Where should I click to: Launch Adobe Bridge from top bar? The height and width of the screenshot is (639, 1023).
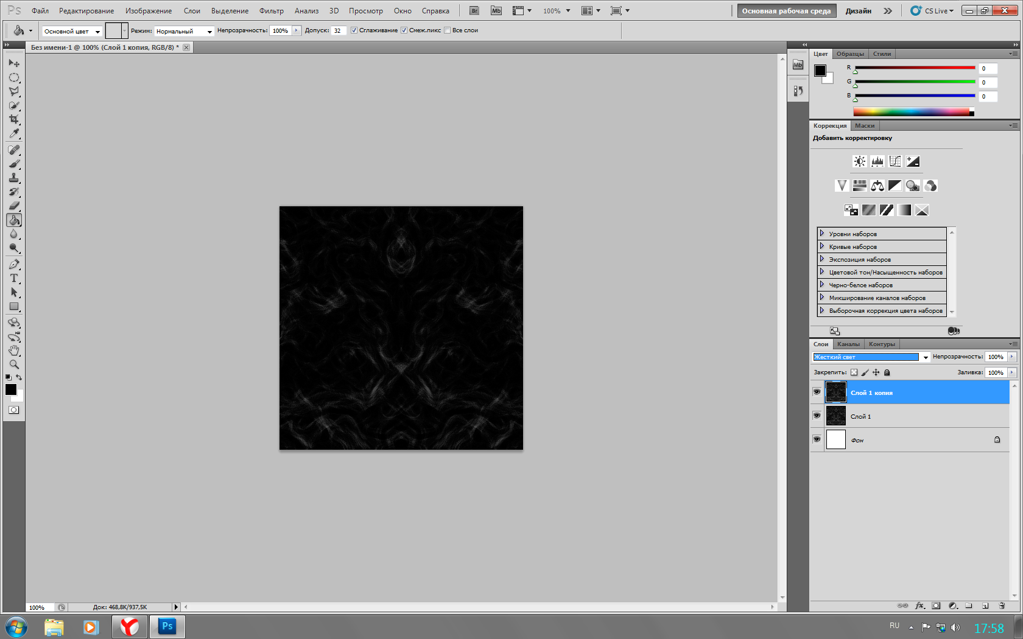click(x=474, y=11)
